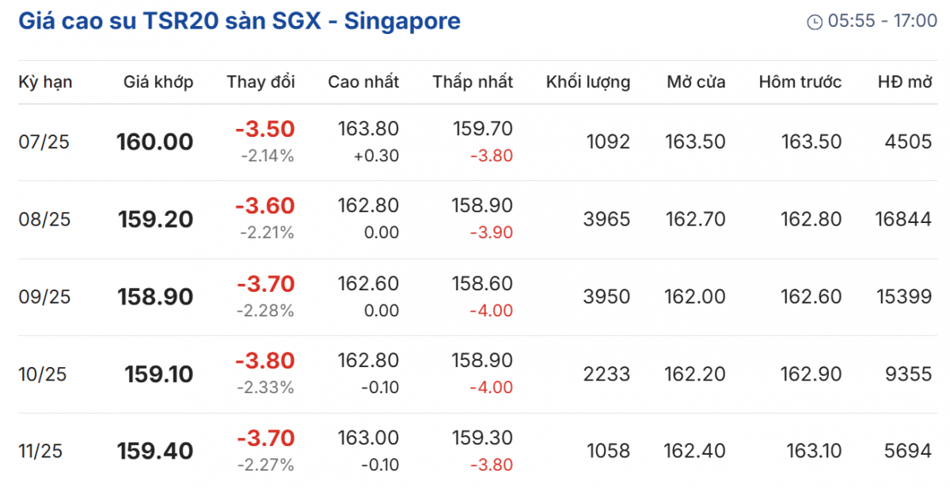Select the Khối lượng column header
Image resolution: width=950 pixels, height=488 pixels.
point(587,81)
